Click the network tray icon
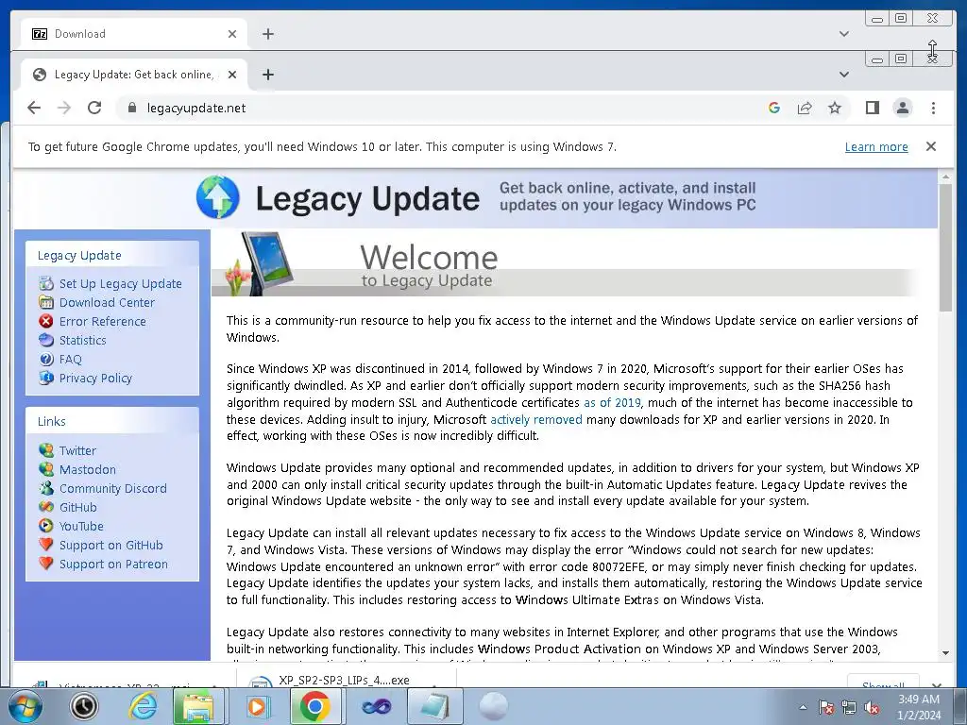967x725 pixels. coord(849,708)
